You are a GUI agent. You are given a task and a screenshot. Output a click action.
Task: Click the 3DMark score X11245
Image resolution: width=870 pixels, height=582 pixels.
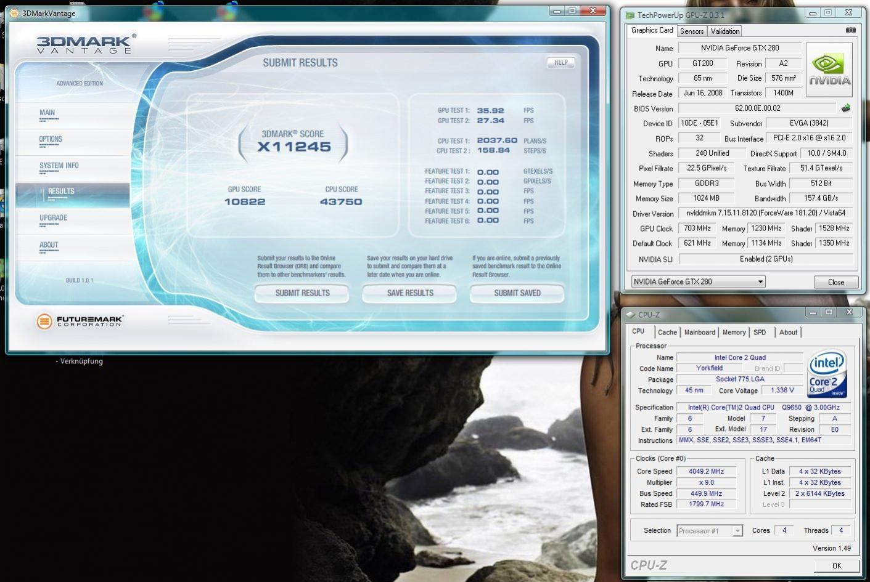[294, 147]
